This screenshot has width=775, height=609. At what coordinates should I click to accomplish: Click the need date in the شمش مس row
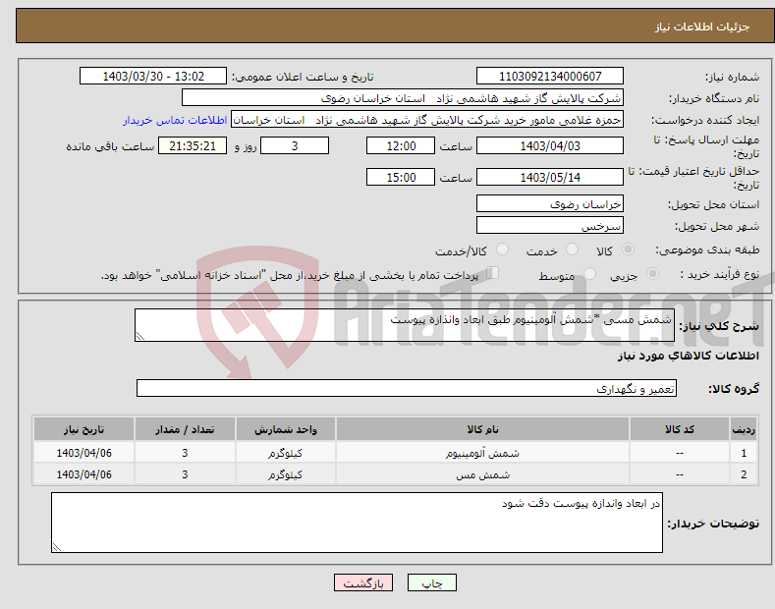84,474
